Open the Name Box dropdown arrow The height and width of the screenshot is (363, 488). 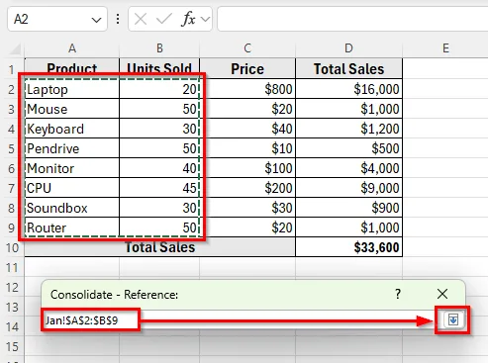(x=96, y=20)
